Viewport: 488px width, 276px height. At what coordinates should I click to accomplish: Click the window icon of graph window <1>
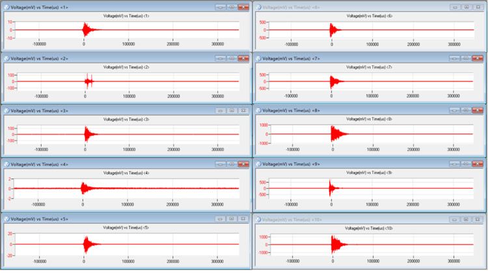7,6
